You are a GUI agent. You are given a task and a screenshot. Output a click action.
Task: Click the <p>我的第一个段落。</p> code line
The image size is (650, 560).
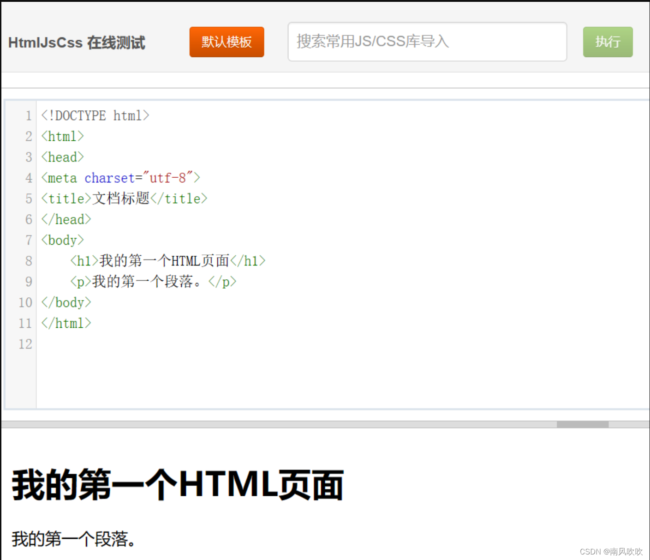[x=153, y=282]
